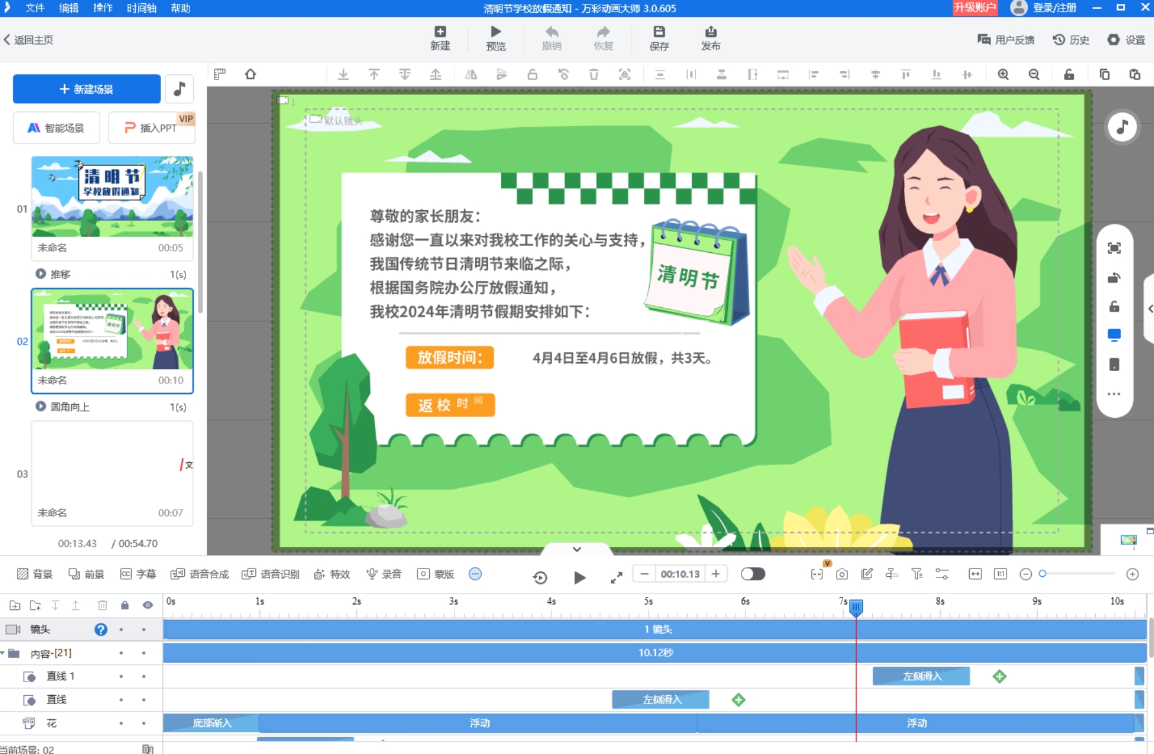This screenshot has height=754, width=1154.
Task: Adjust the timeline zoom slider handle
Action: [1042, 574]
